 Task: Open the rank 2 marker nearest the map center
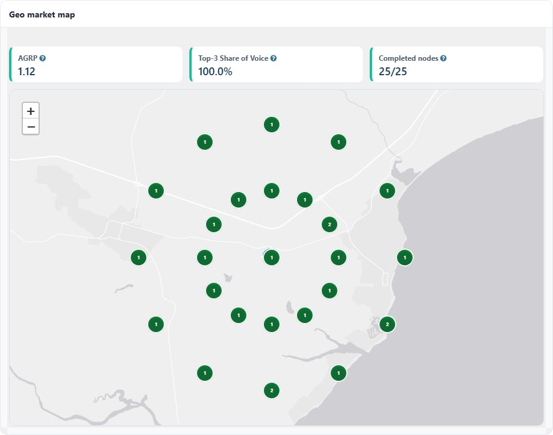pos(330,224)
